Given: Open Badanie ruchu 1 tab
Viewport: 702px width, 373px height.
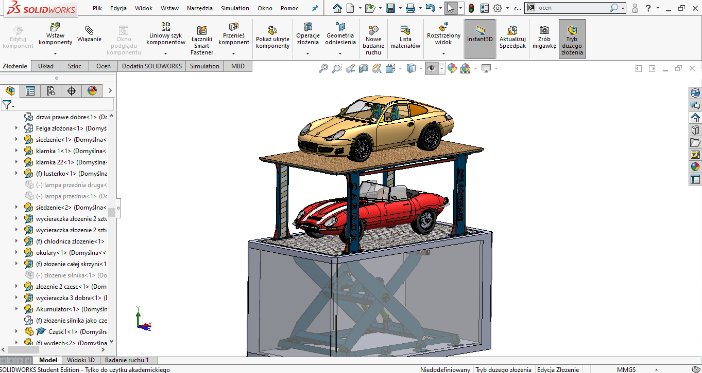Looking at the screenshot, I should 128,360.
